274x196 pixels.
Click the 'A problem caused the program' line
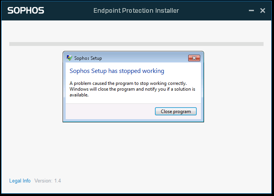(x=128, y=83)
